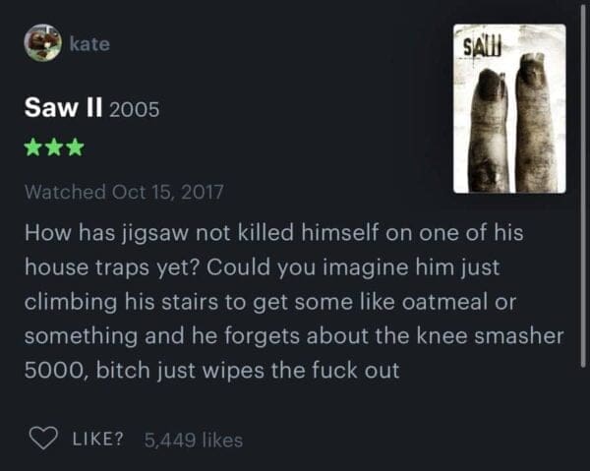Click the right finger on the poster

coord(536,122)
